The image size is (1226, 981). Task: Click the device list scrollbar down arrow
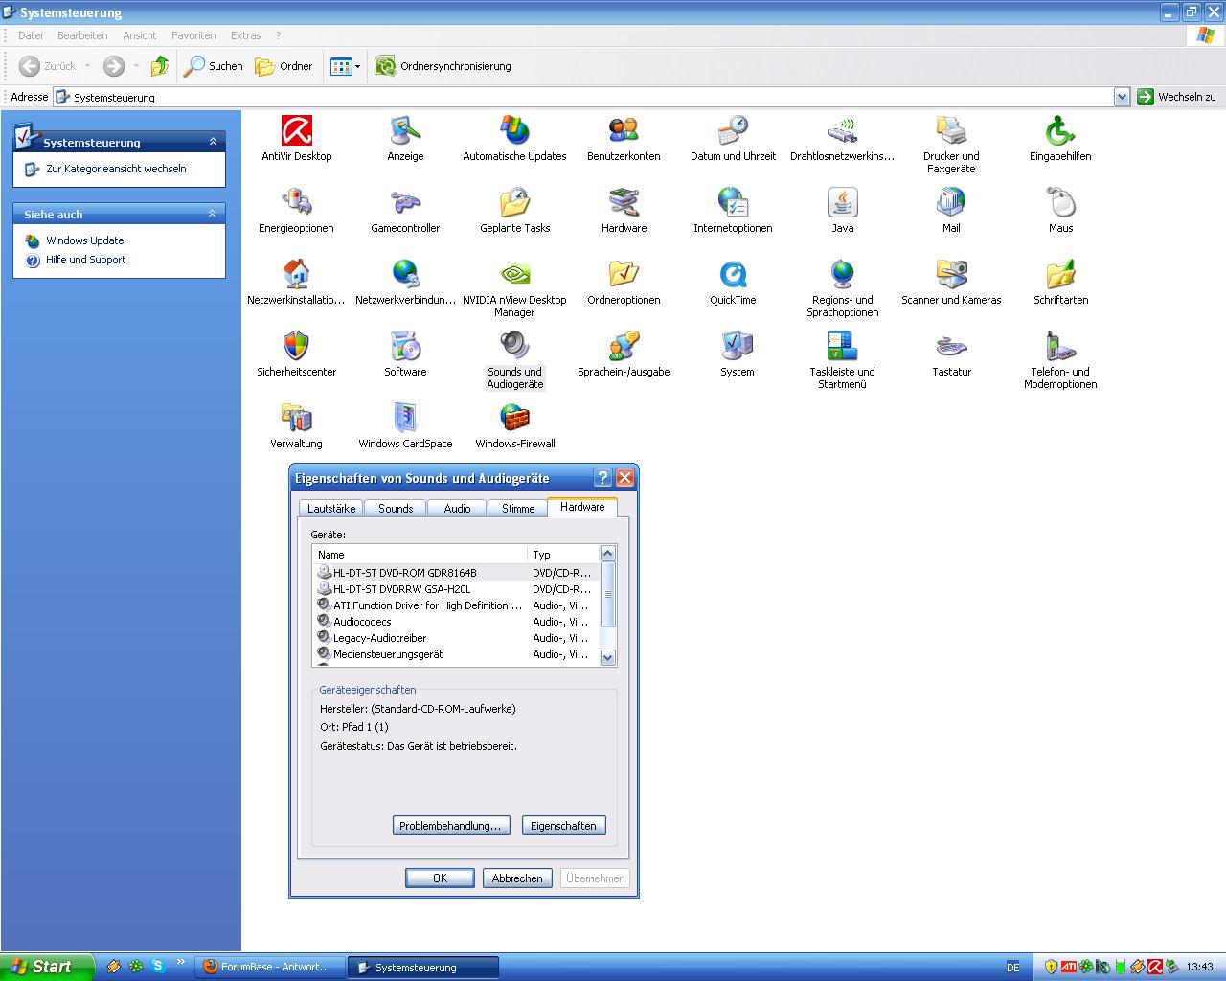(x=607, y=657)
